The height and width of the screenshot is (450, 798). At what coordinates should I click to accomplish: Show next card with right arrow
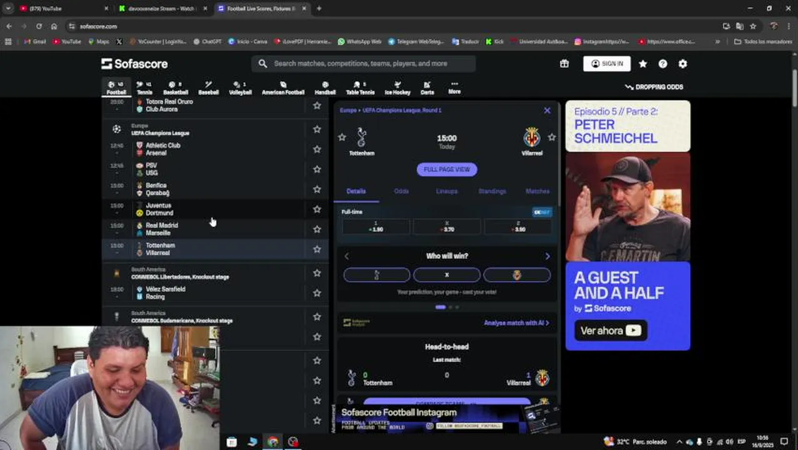point(547,256)
